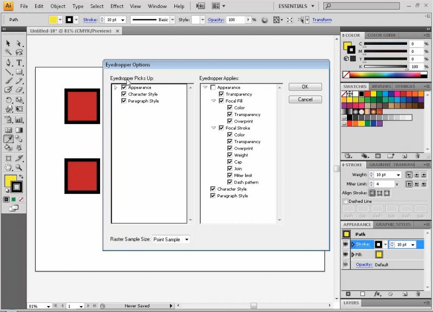The image size is (433, 312).
Task: Select the Rotate tool
Action: (x=8, y=100)
